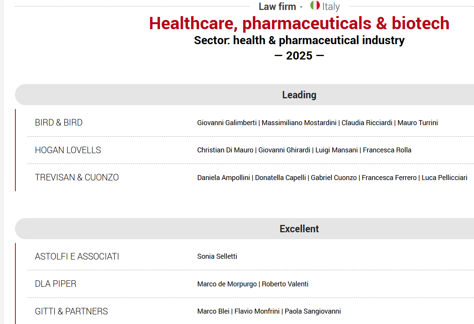Viewport: 474px width, 324px height.
Task: Select lawyer Gabriel Cuonzo
Action: pos(334,178)
